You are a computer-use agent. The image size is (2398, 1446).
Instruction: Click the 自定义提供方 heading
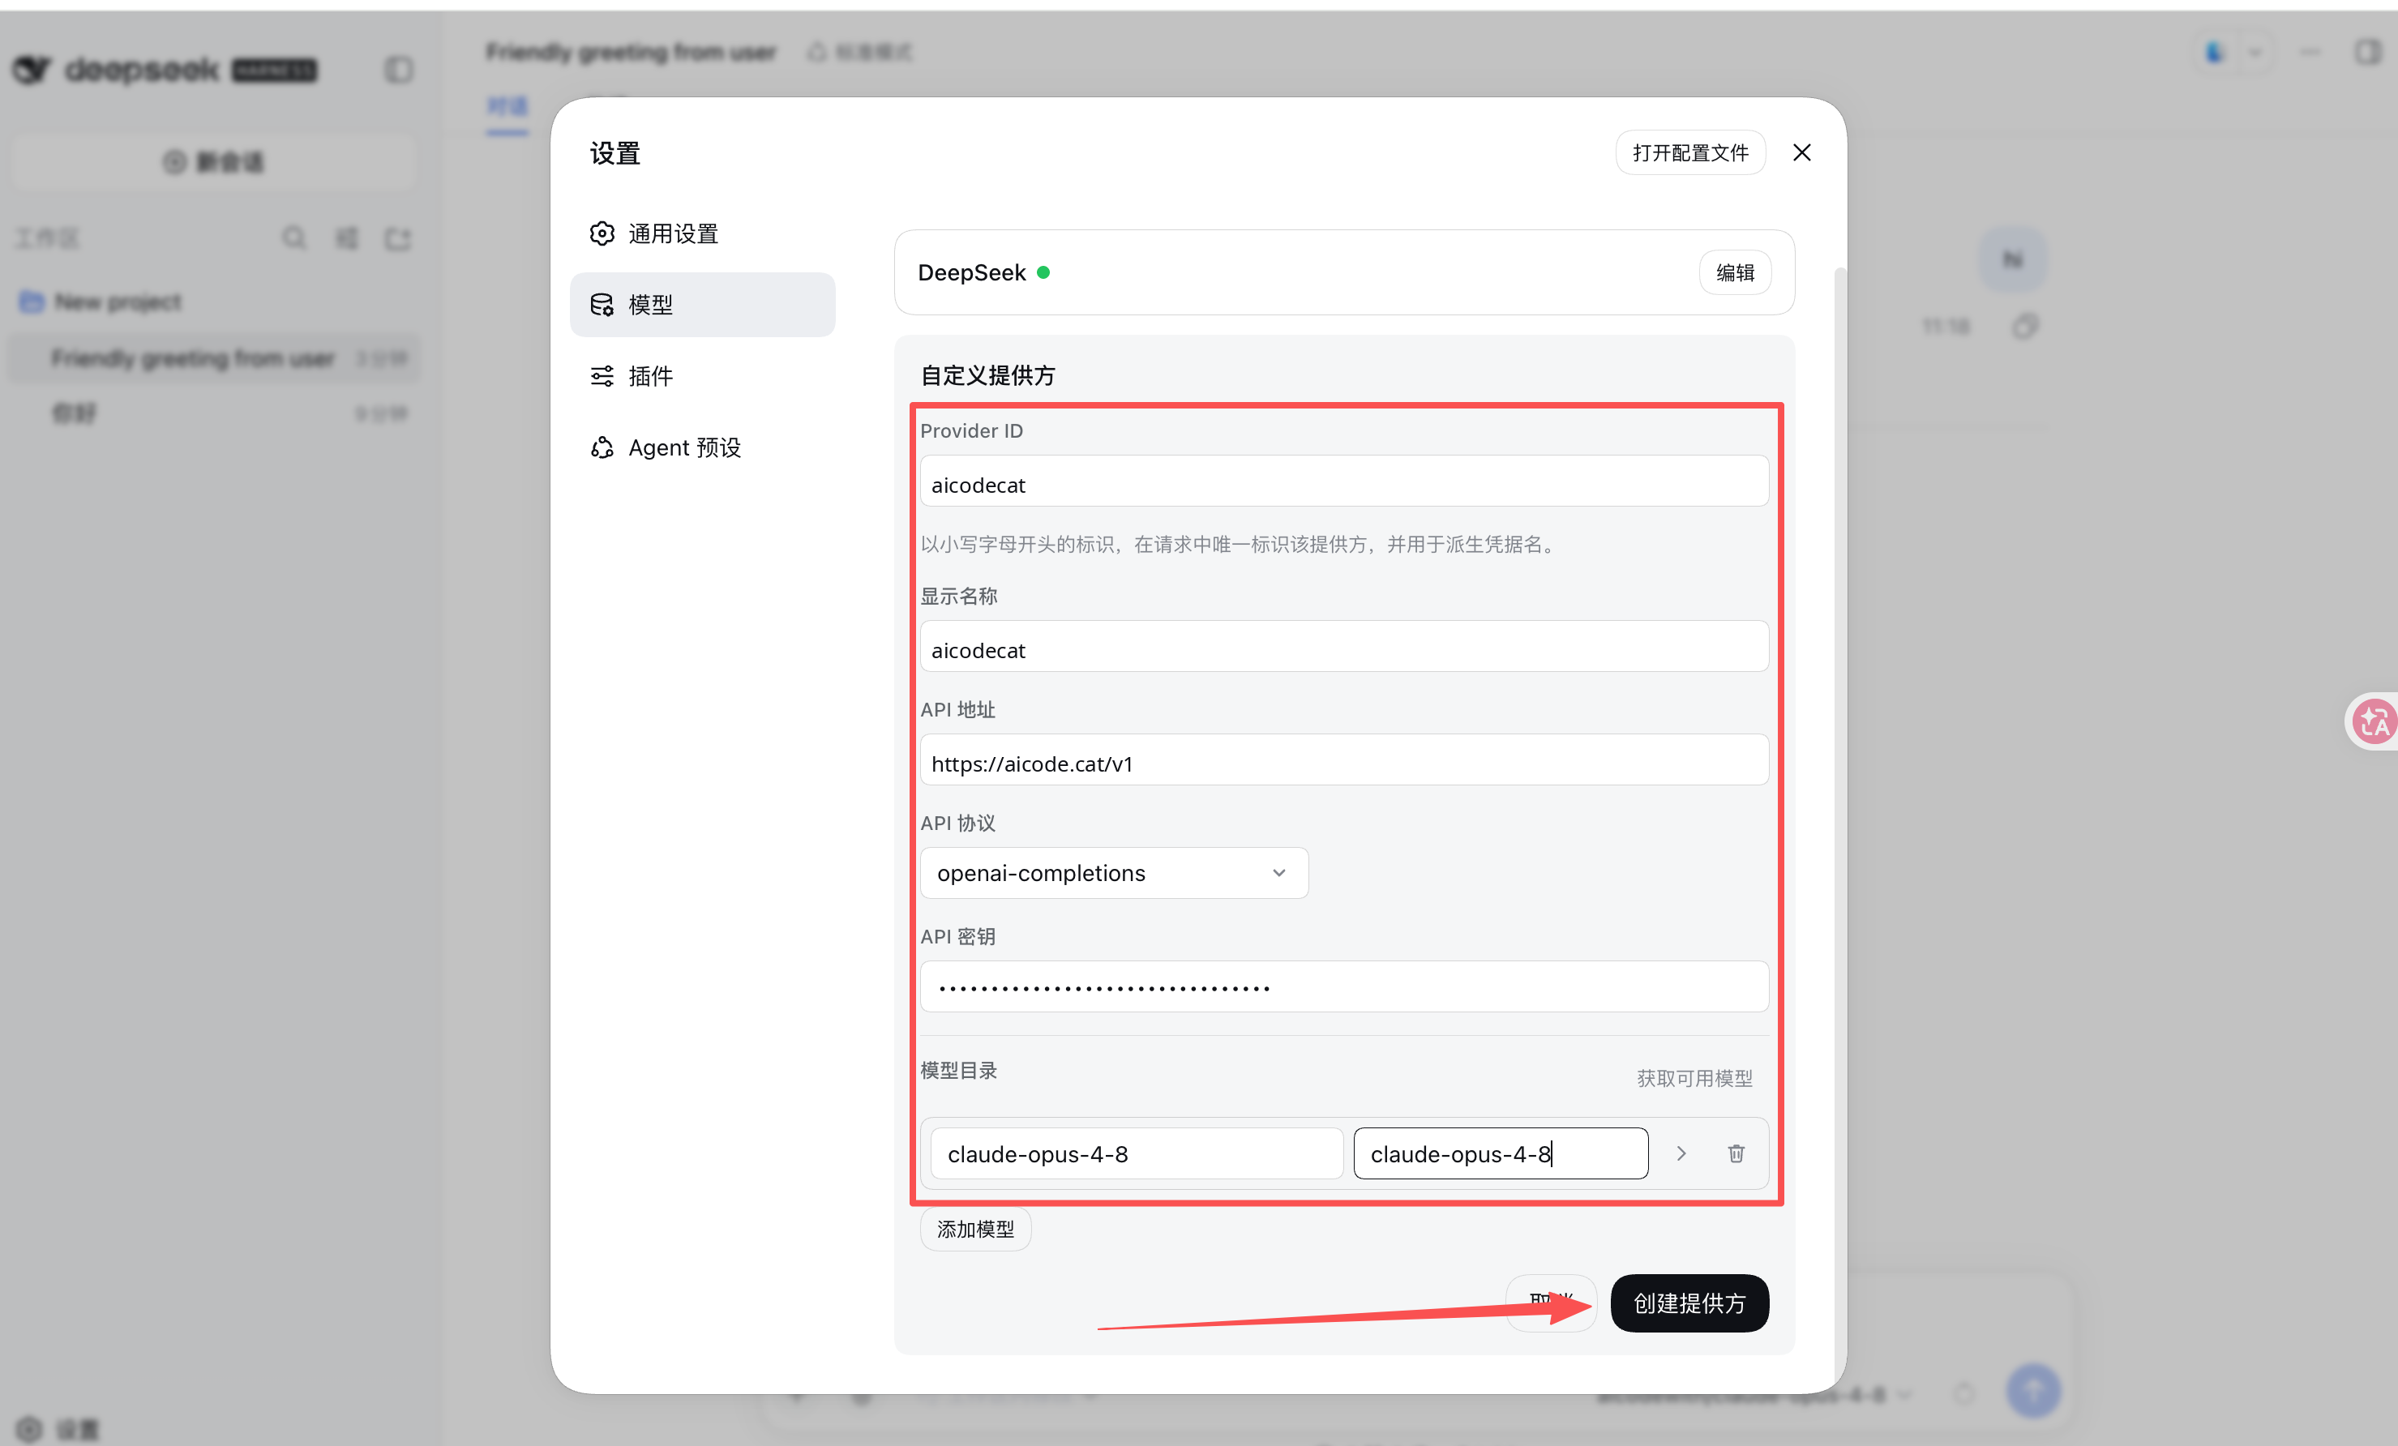click(987, 375)
